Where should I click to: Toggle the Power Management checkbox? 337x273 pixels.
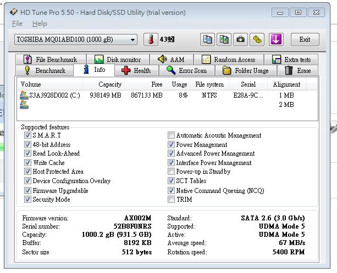point(171,144)
